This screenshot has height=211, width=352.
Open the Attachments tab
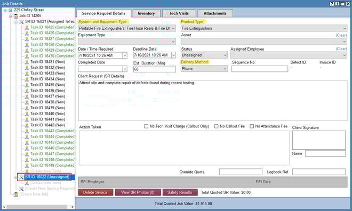tap(215, 13)
